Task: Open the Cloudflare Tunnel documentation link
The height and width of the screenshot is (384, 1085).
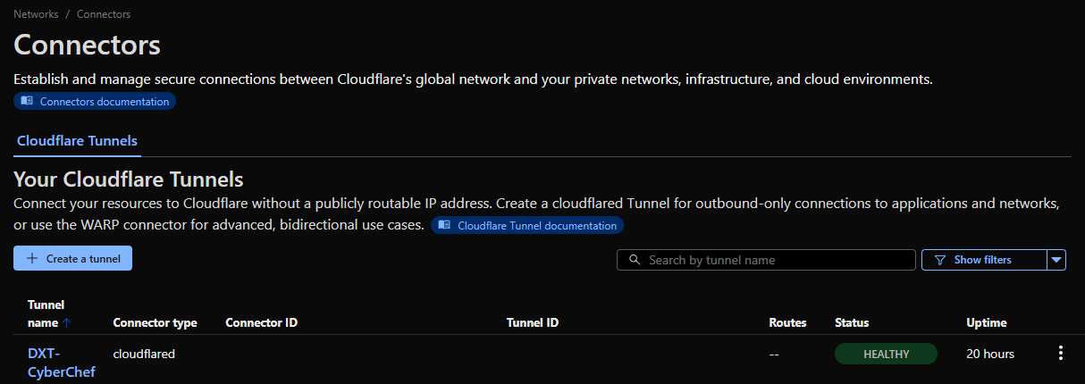Action: (x=536, y=226)
